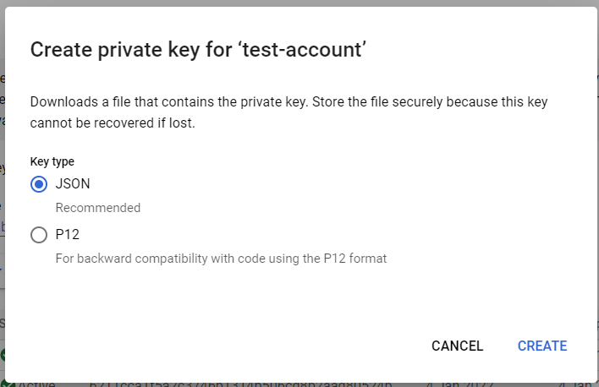Click the private key download description text
This screenshot has width=599, height=387.
[x=289, y=102]
